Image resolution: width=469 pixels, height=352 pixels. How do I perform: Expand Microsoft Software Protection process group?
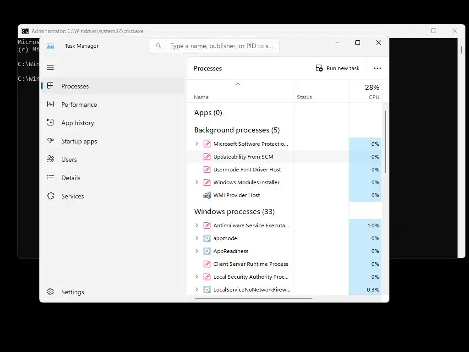(x=196, y=144)
